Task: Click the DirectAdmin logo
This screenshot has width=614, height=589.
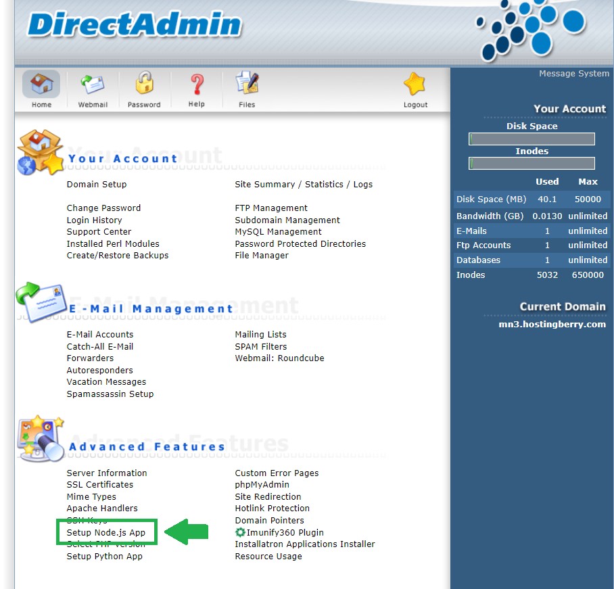Action: pyautogui.click(x=135, y=26)
